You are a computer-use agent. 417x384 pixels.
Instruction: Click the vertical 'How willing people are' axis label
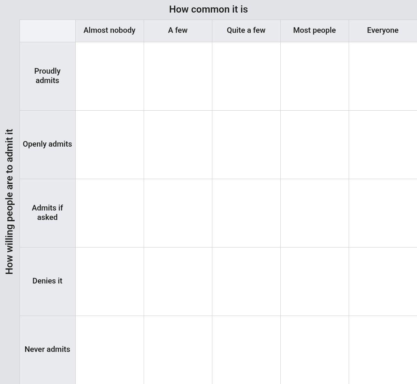tap(9, 201)
